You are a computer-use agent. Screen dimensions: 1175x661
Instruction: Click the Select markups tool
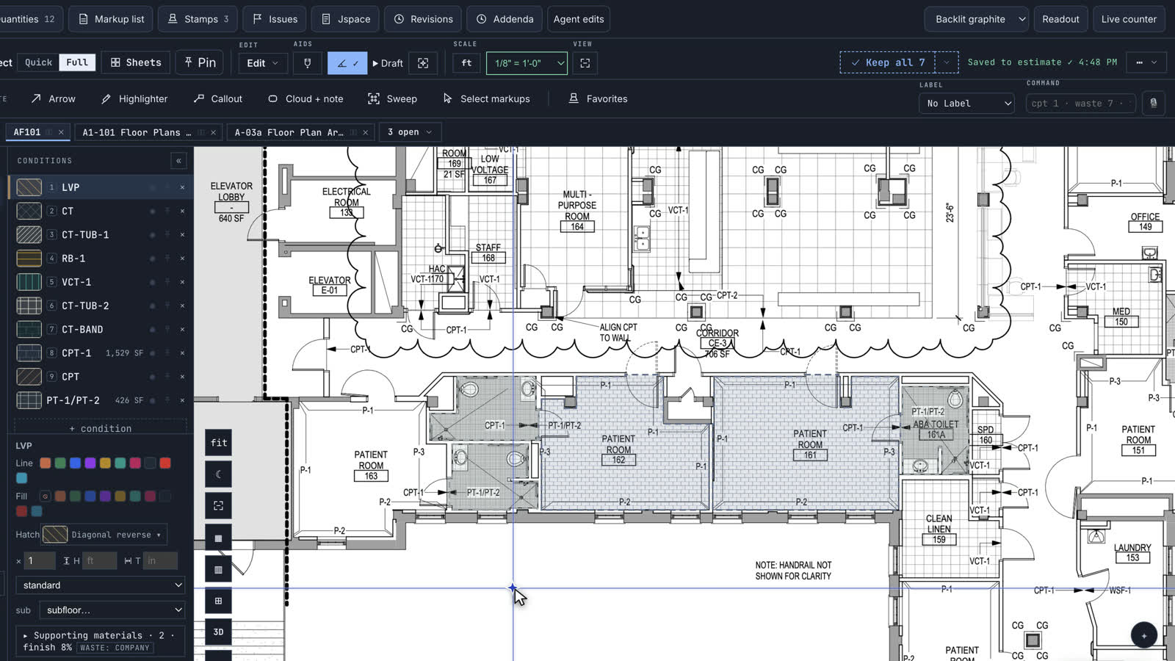(486, 98)
